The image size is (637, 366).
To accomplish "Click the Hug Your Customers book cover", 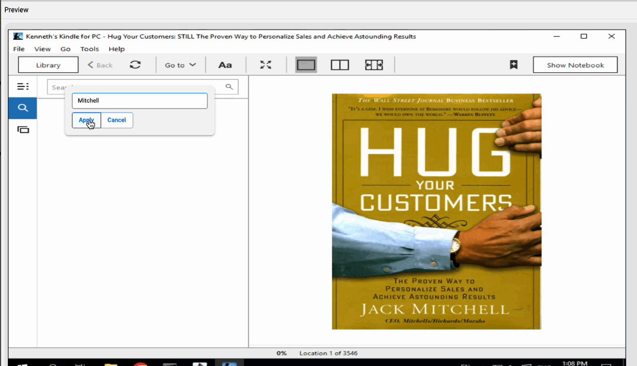I will [436, 211].
